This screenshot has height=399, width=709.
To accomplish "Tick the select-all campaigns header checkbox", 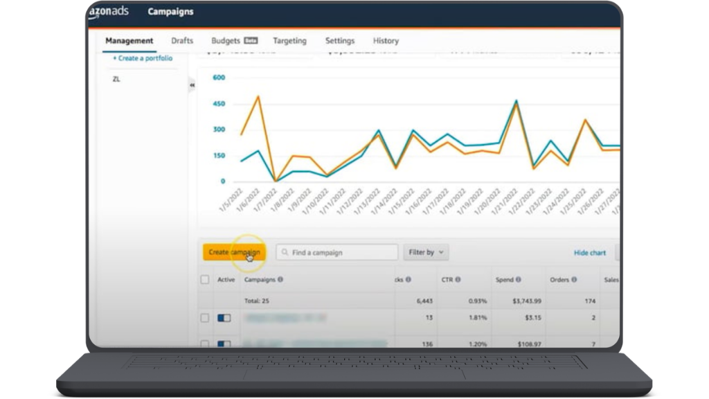I will pos(204,280).
